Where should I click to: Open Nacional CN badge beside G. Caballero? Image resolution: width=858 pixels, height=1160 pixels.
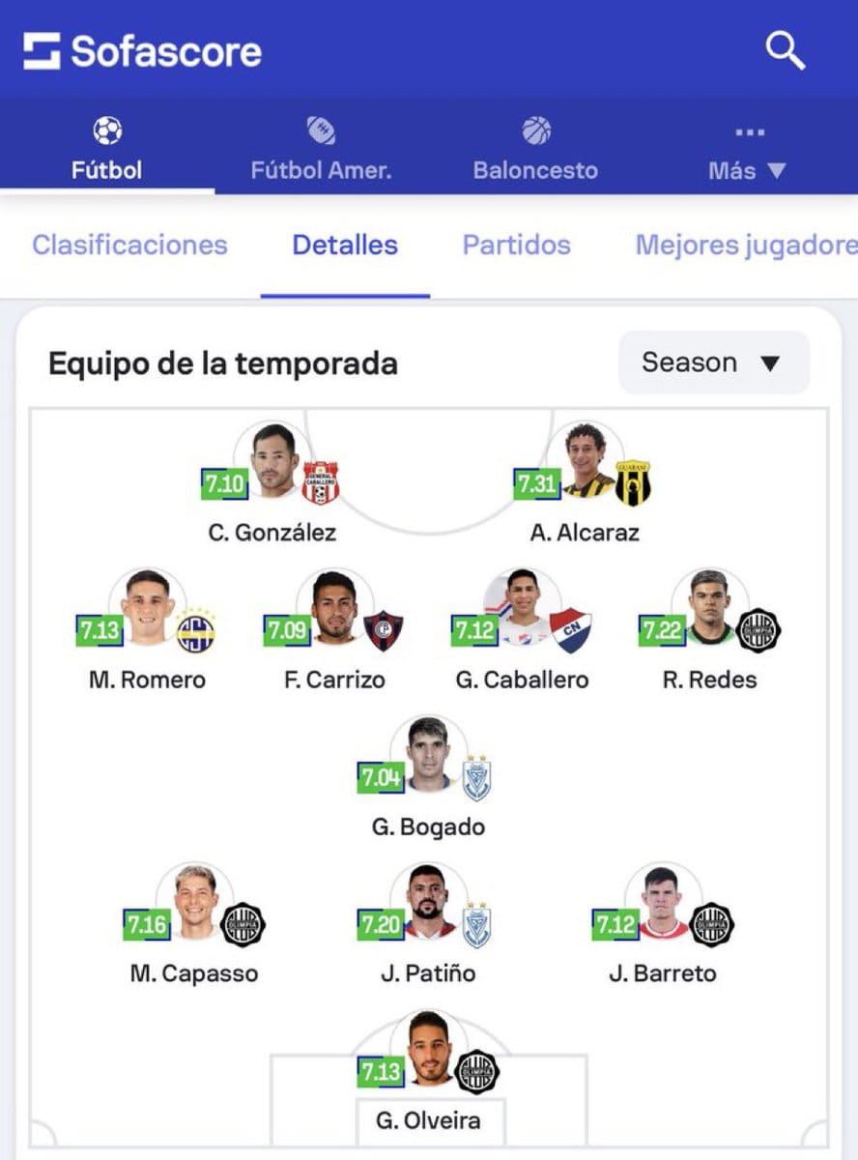point(571,631)
